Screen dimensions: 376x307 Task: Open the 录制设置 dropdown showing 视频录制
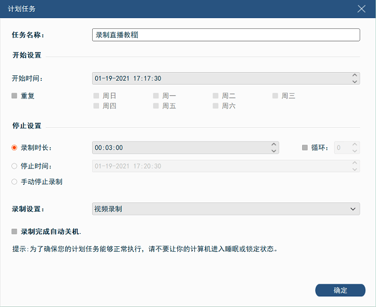[x=226, y=209]
